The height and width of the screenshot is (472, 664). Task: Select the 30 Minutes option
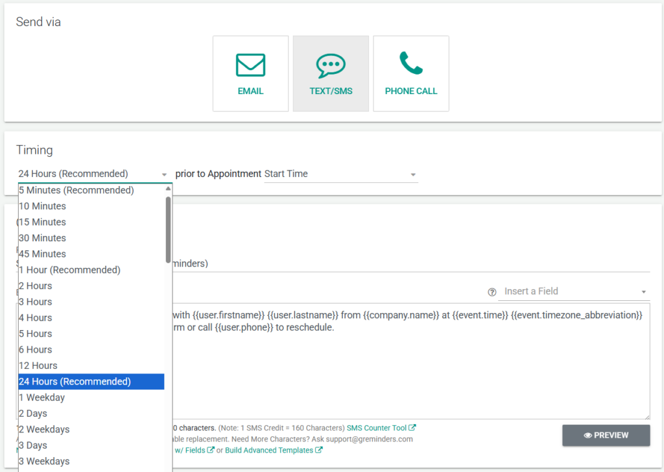(43, 238)
